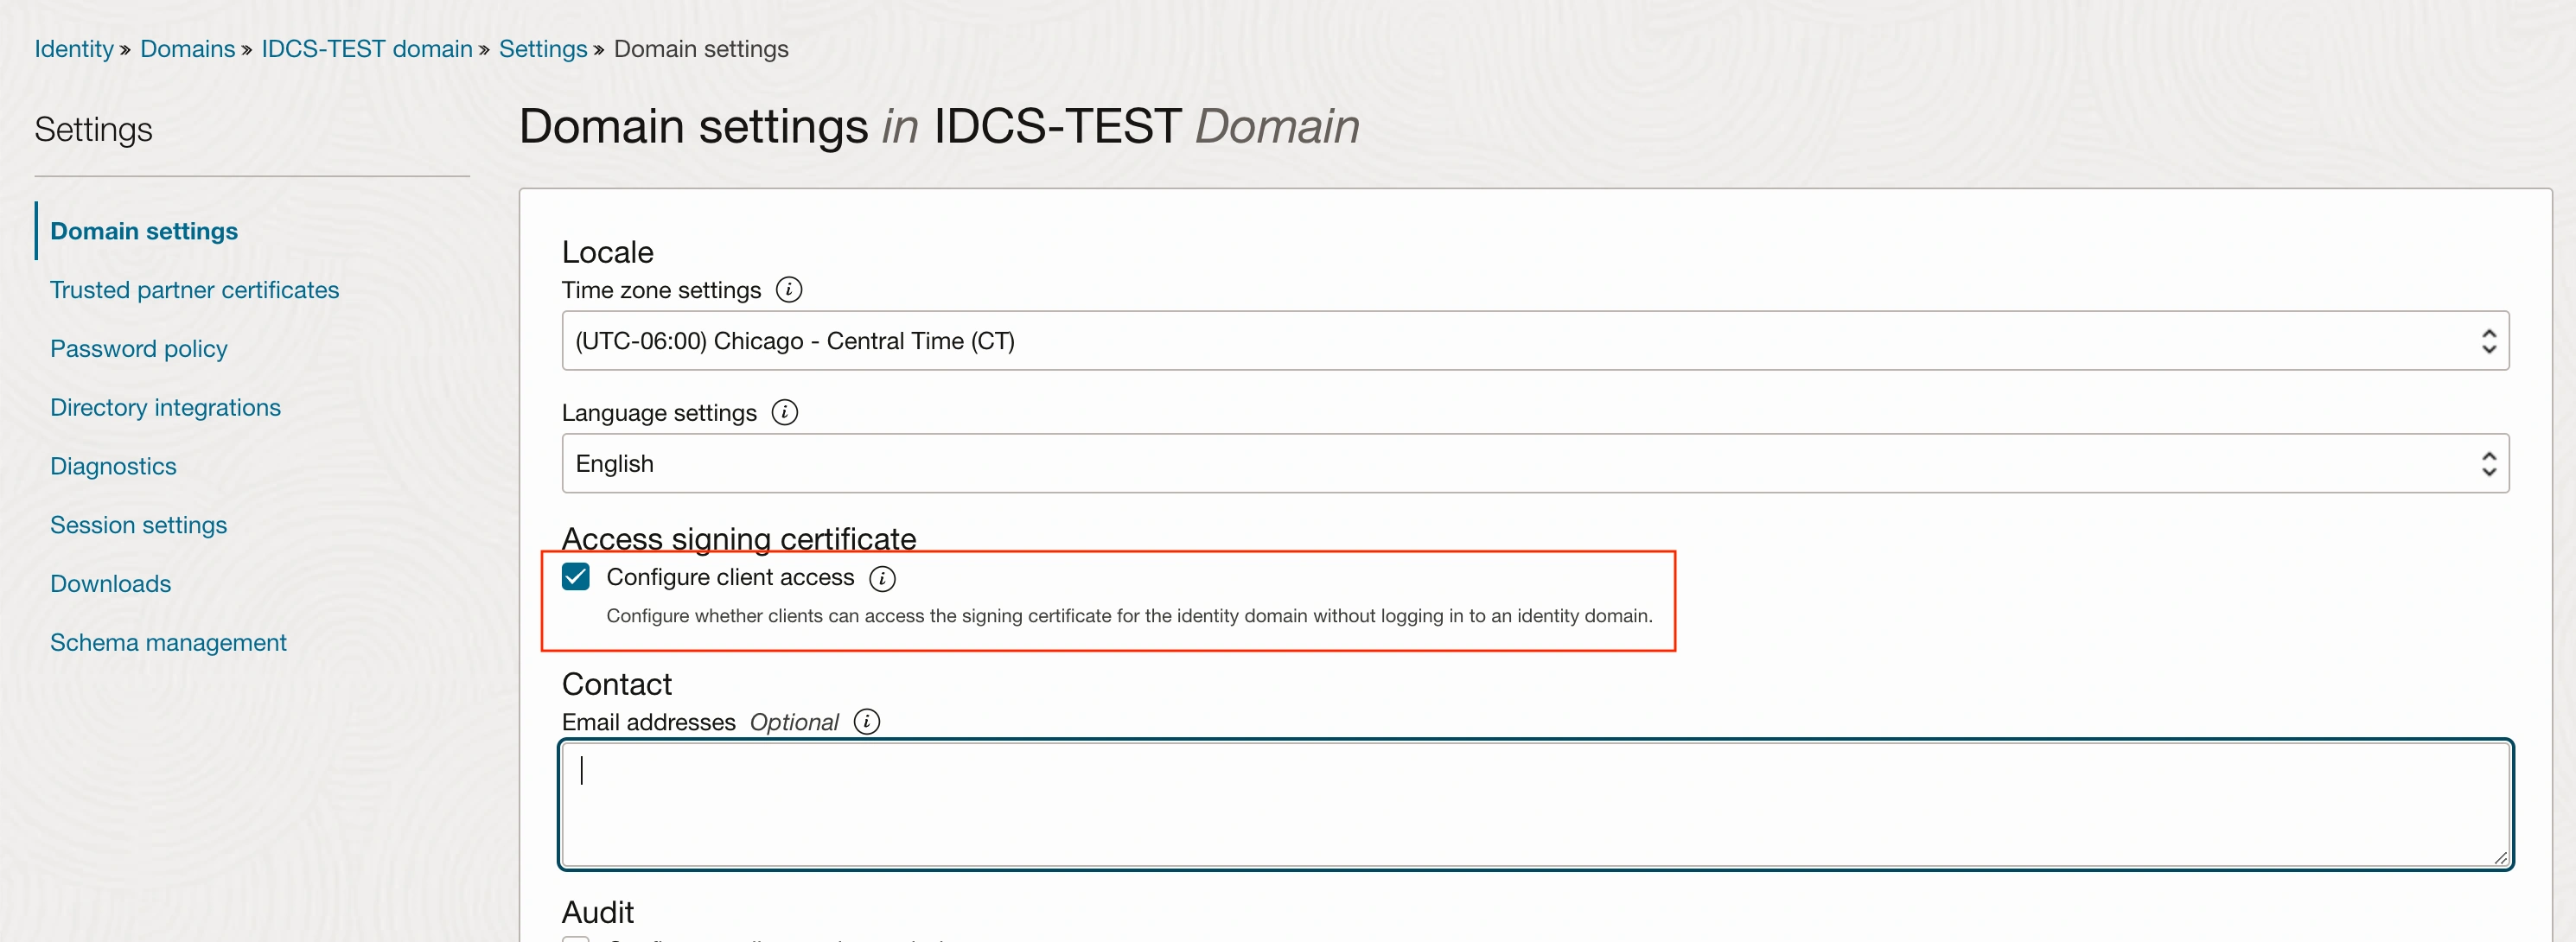Click the Language dropdown stepper arrows
Image resolution: width=2576 pixels, height=942 pixels.
(2490, 463)
